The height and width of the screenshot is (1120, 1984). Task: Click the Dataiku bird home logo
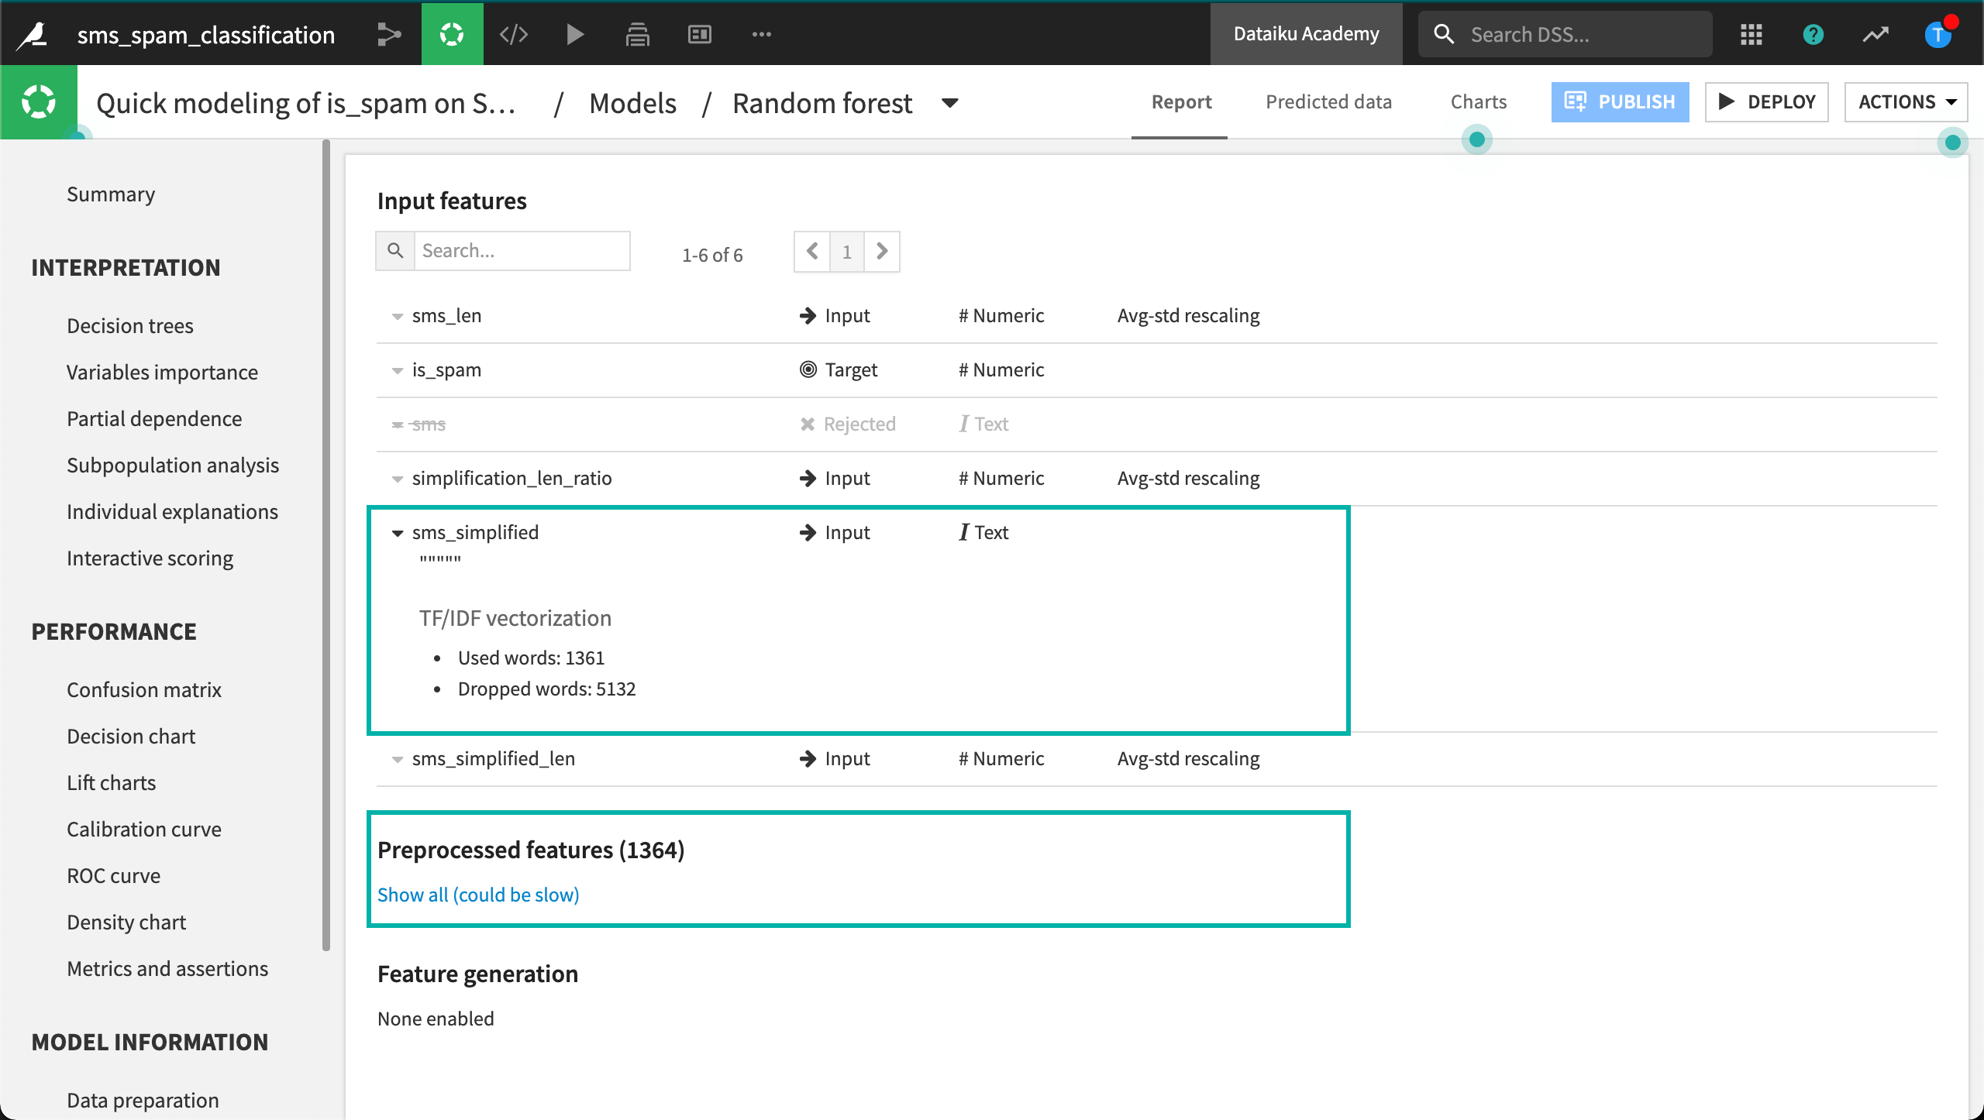pos(33,34)
